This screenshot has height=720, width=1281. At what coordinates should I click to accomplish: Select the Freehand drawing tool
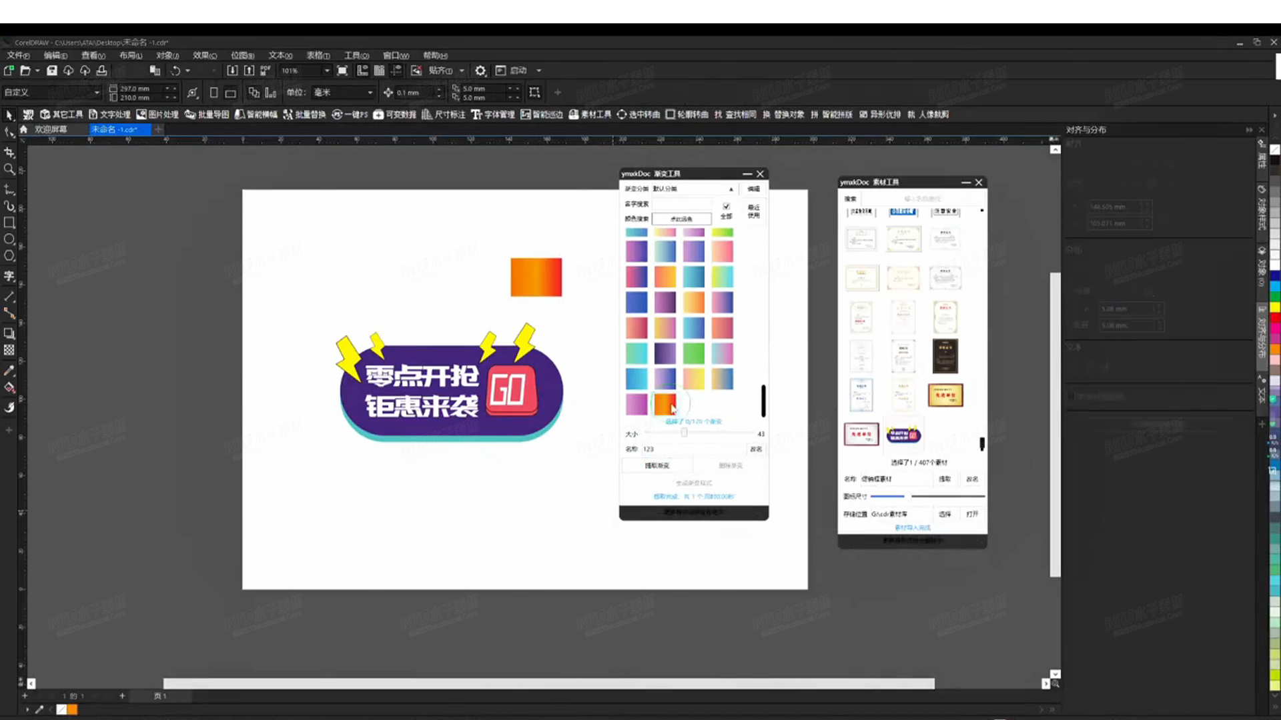[9, 190]
